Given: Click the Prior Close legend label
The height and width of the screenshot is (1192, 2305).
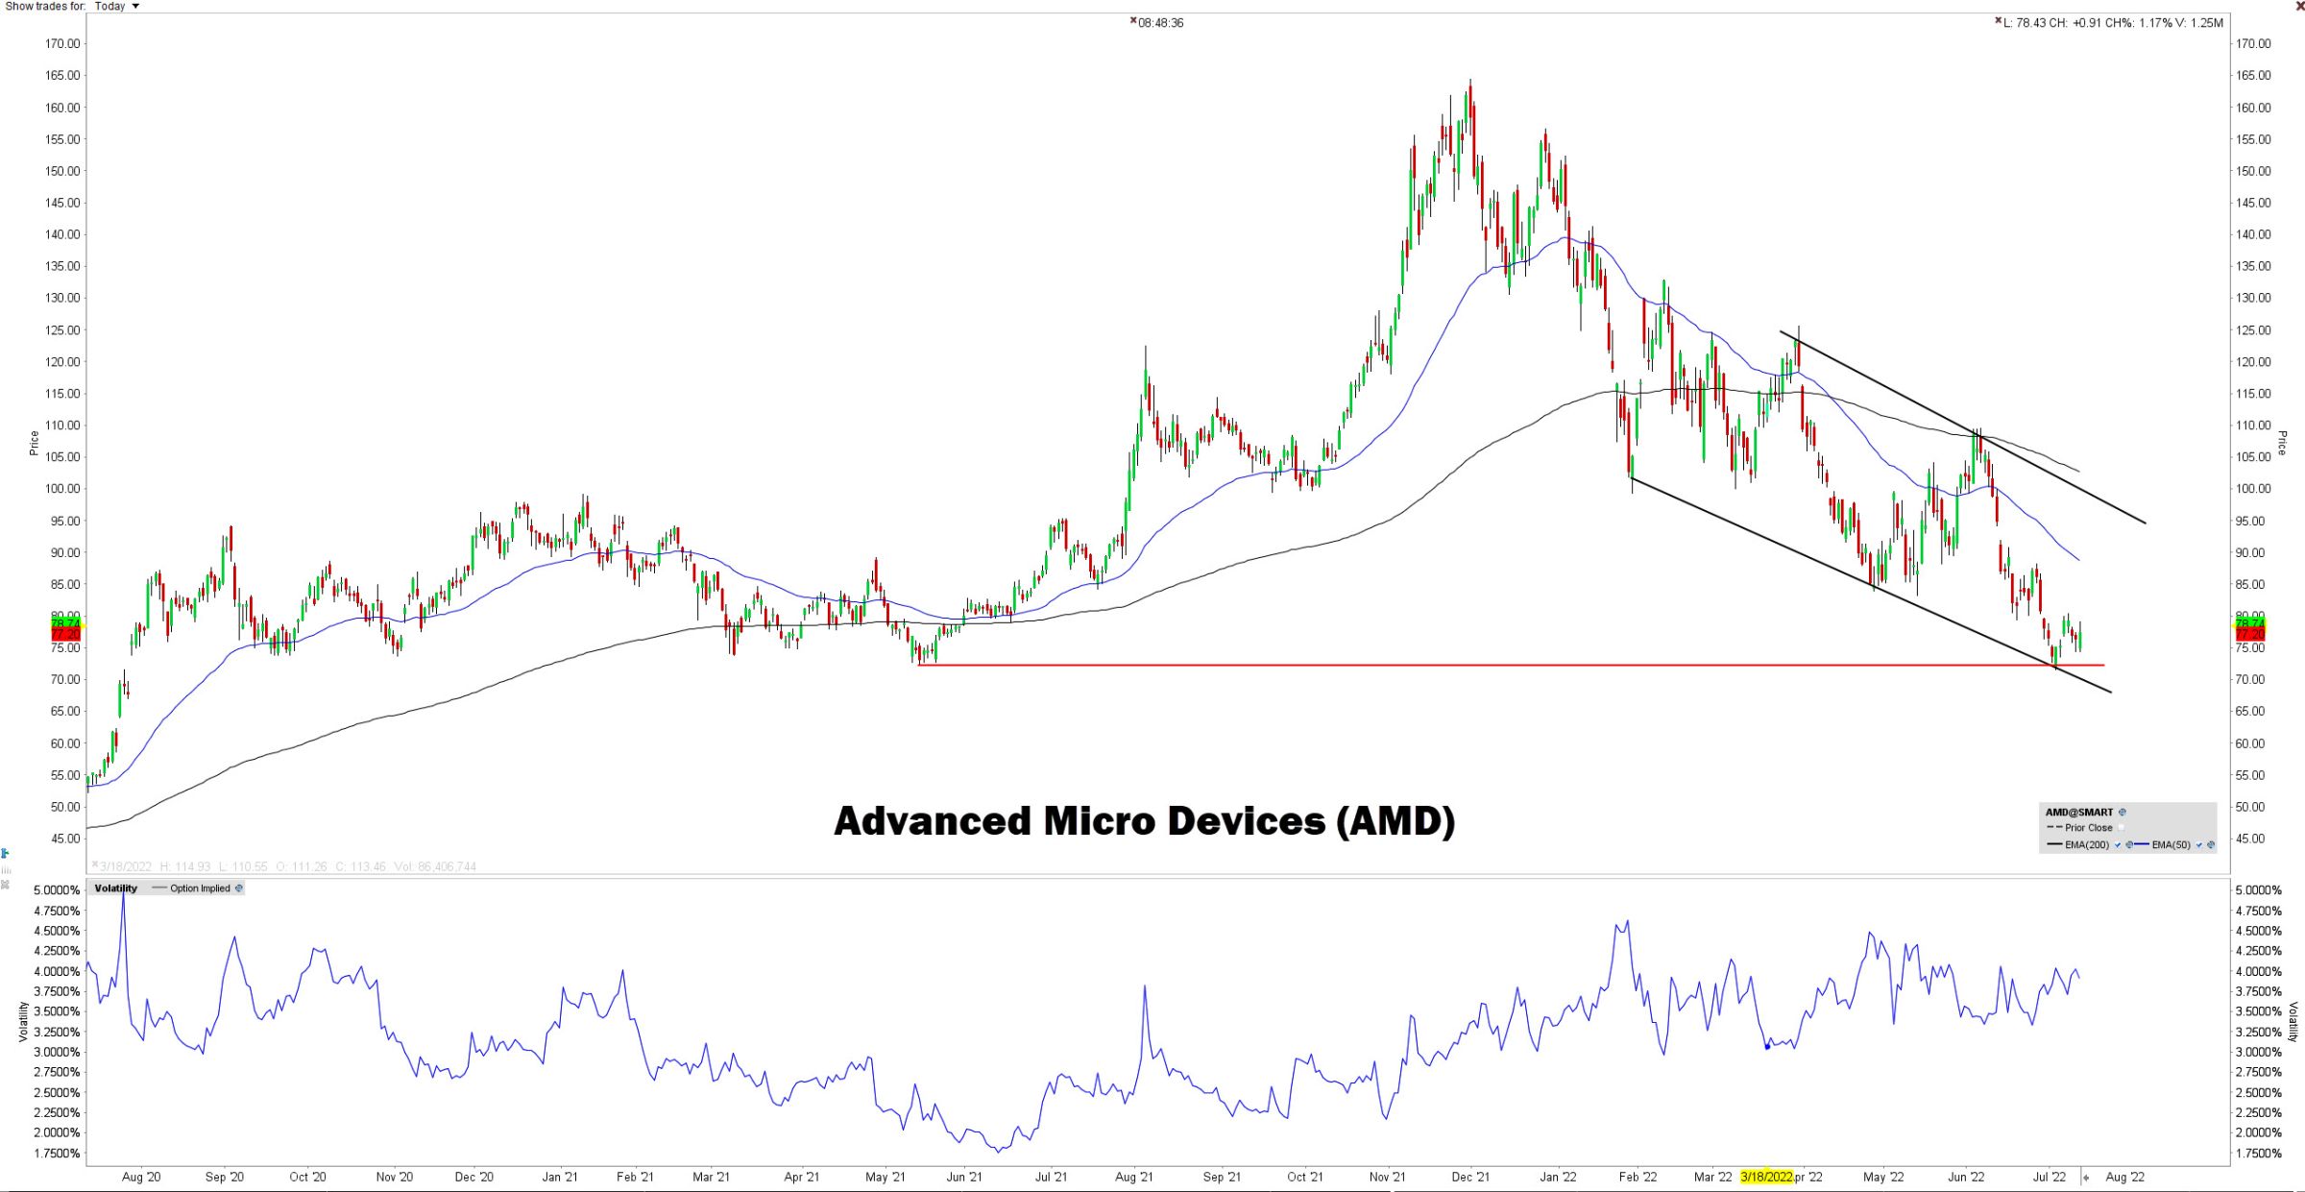Looking at the screenshot, I should [x=2089, y=827].
